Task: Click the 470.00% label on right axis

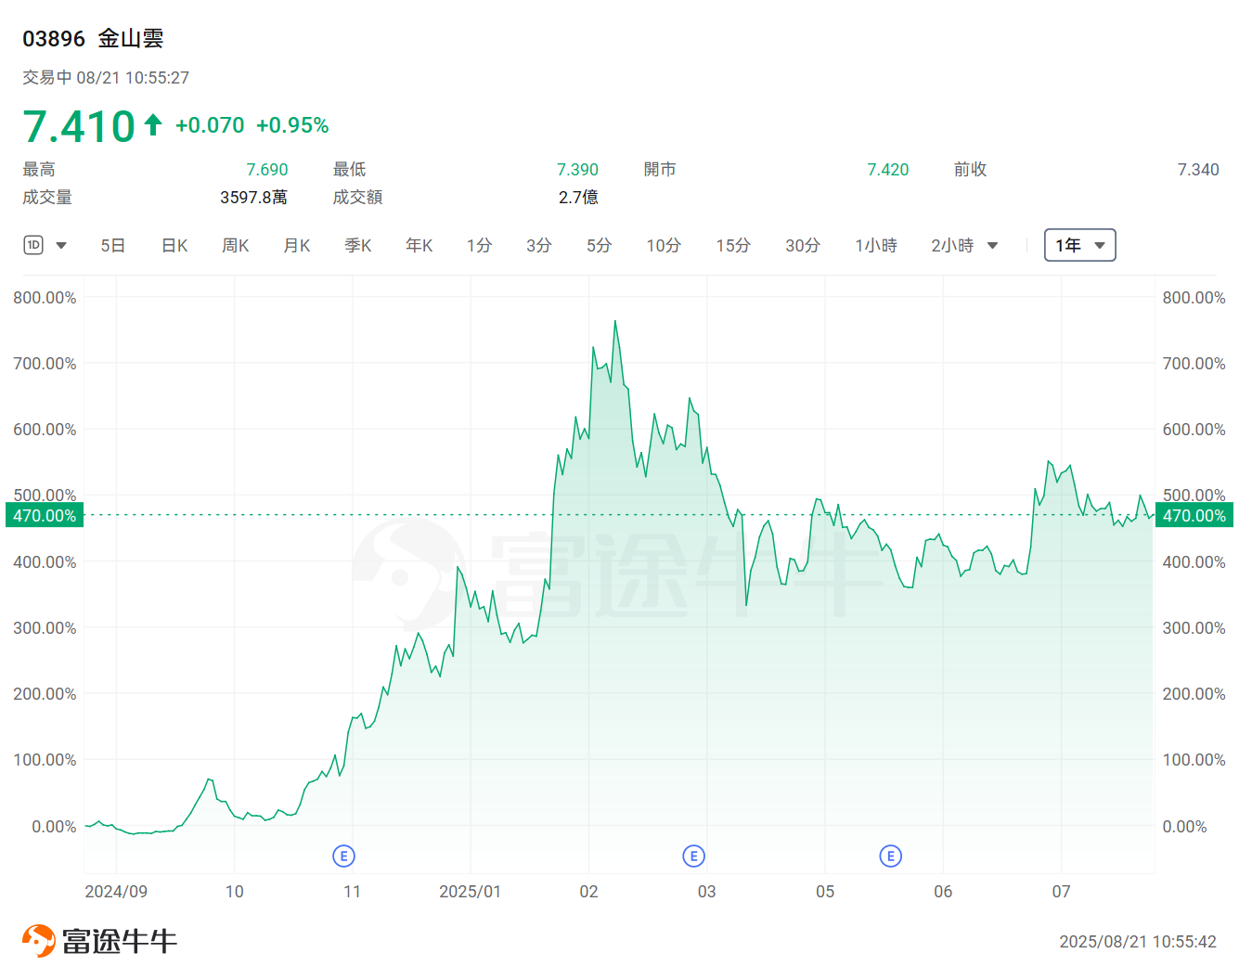Action: [1194, 515]
